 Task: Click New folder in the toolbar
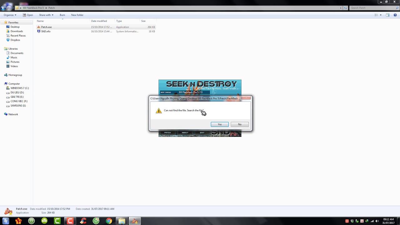[x=77, y=15]
